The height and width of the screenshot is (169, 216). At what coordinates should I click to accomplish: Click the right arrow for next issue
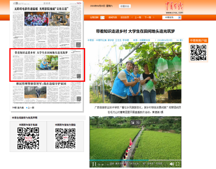point(154,17)
